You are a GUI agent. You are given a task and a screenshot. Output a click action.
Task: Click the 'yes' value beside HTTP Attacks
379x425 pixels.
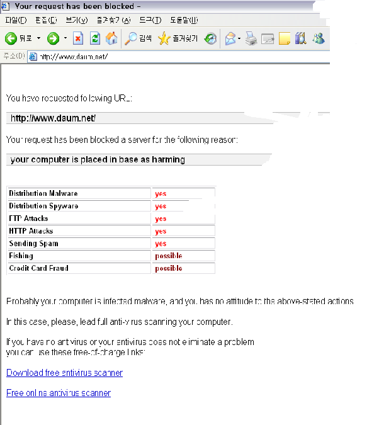tap(161, 231)
